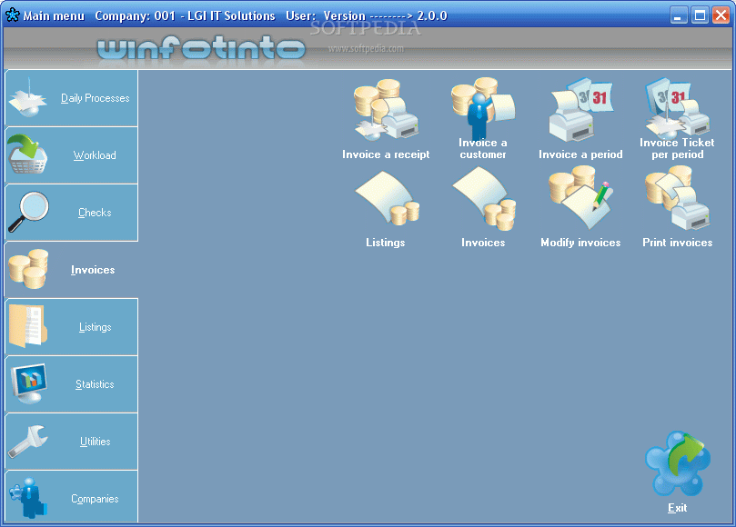The width and height of the screenshot is (736, 527).
Task: Click the Invoices coin stack sidebar icon
Action: [x=28, y=269]
